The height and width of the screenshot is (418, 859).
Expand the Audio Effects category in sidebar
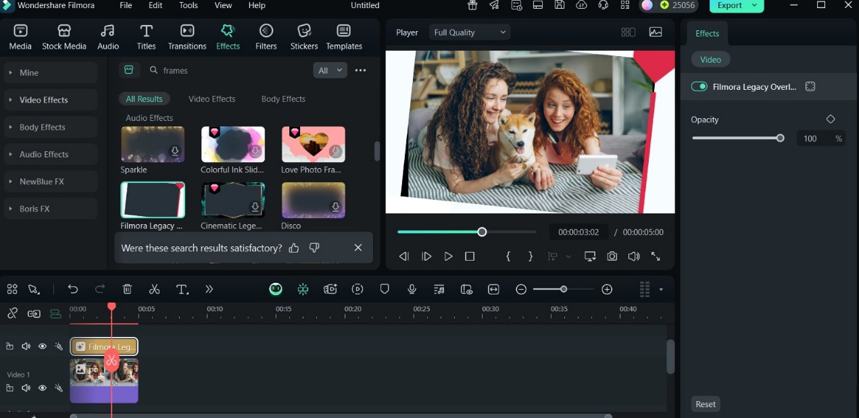pyautogui.click(x=51, y=154)
